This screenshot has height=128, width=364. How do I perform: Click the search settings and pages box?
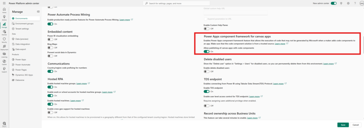click(x=176, y=4)
